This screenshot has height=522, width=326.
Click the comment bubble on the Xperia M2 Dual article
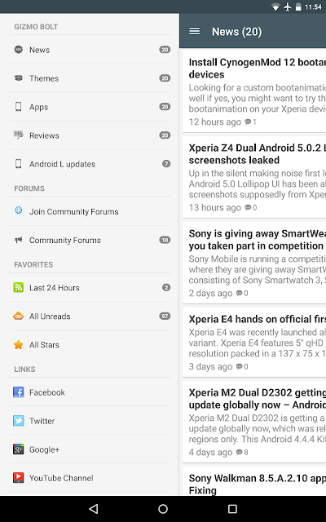tap(239, 452)
